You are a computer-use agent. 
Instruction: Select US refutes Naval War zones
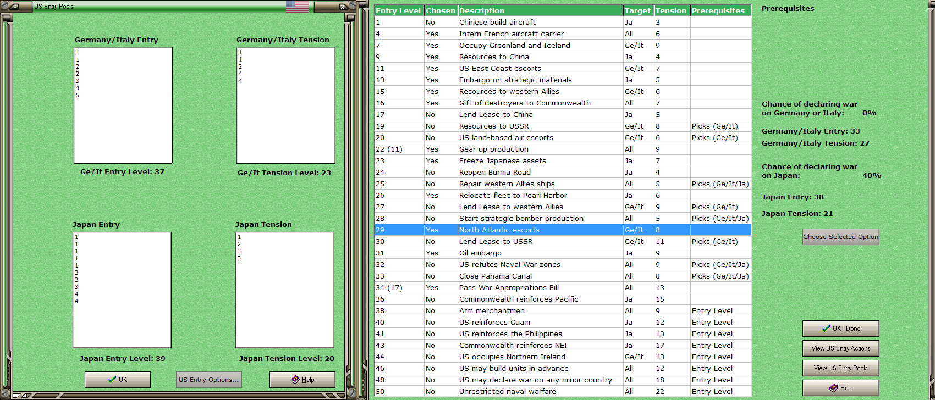point(563,264)
